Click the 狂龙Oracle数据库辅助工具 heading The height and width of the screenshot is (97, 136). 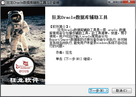pyautogui.click(x=80, y=17)
